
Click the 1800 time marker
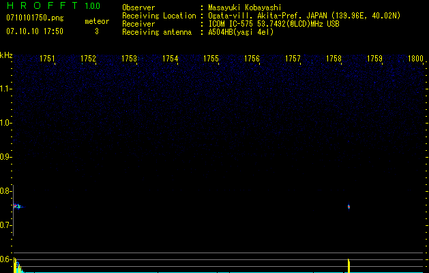(415, 59)
